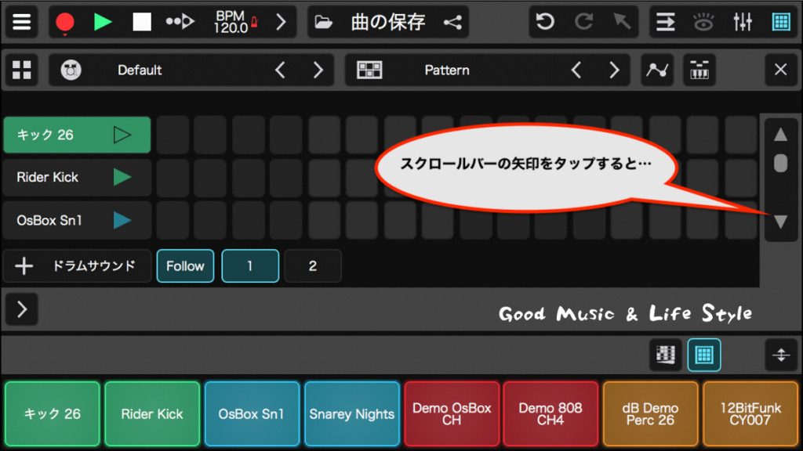The height and width of the screenshot is (451, 803).
Task: Undo the last action
Action: point(545,22)
